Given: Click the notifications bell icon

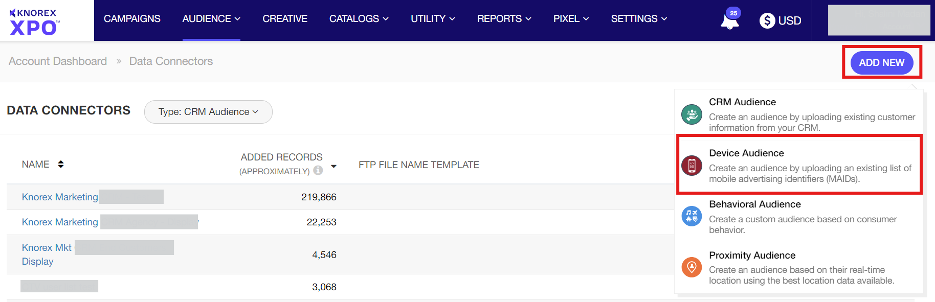Looking at the screenshot, I should pyautogui.click(x=729, y=21).
